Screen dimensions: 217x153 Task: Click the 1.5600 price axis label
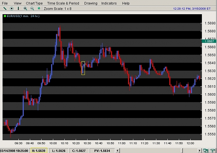click(210, 94)
